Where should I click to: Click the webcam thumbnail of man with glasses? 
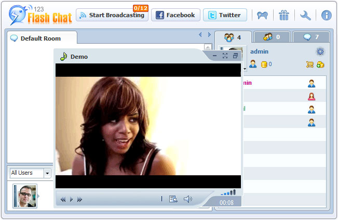click(x=25, y=196)
